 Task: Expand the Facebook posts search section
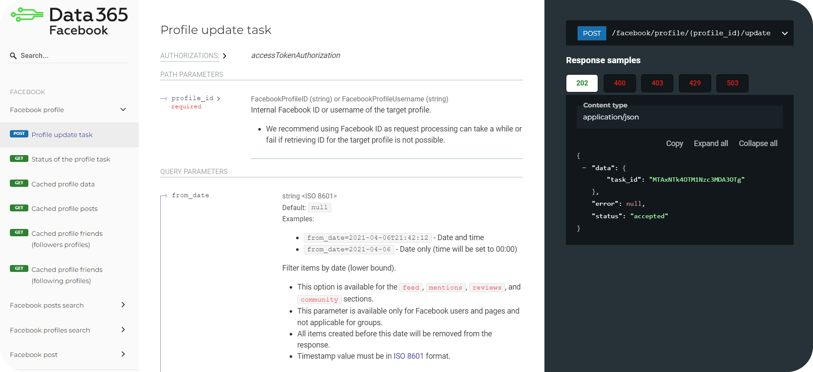[x=123, y=305]
